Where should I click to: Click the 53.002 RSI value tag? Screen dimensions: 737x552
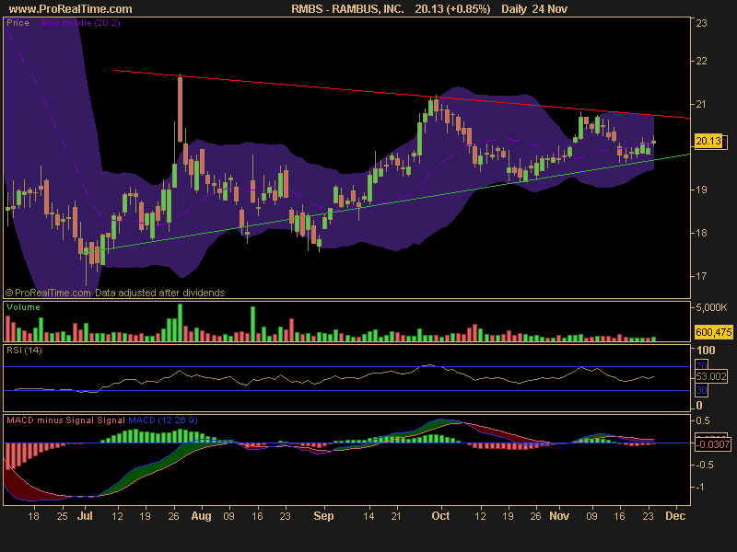(x=711, y=376)
